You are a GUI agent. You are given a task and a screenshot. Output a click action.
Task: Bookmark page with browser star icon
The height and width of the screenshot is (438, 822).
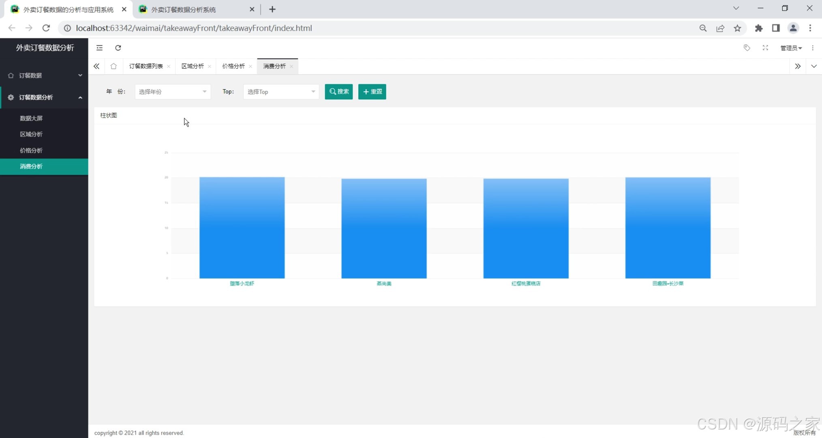tap(737, 28)
